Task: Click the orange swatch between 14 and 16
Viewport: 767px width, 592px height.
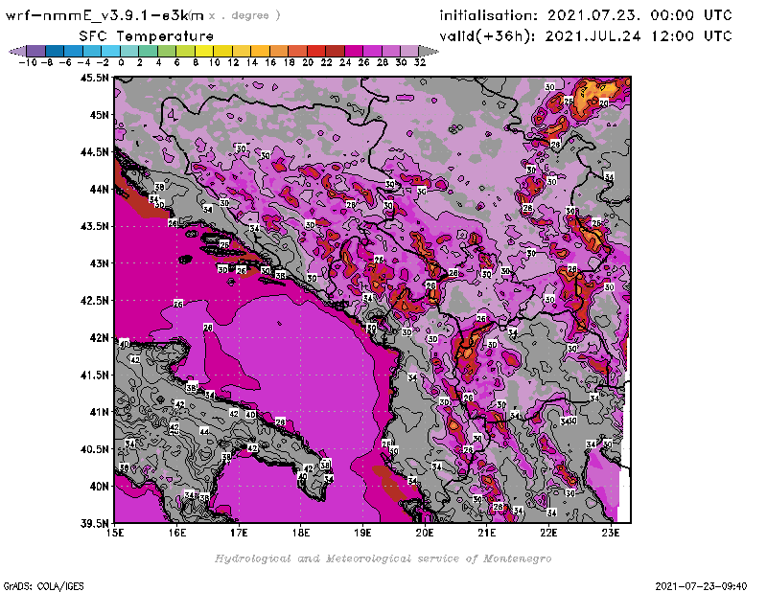Action: 260,50
